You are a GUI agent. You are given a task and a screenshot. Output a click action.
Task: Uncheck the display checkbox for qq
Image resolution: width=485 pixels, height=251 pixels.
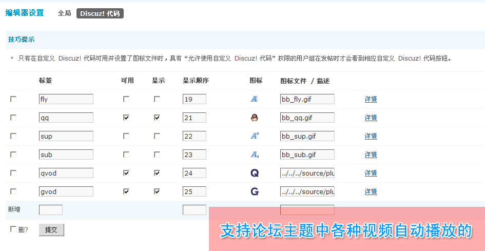click(157, 118)
